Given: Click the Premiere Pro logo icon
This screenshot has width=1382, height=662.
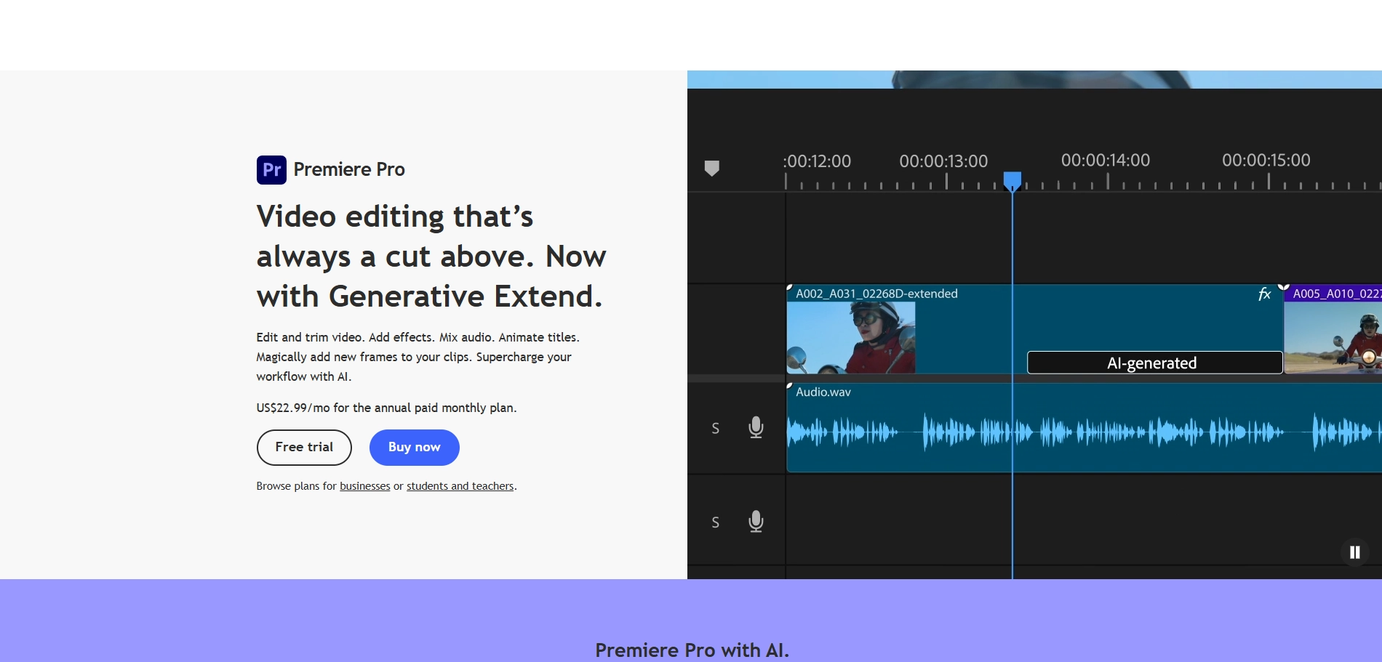Looking at the screenshot, I should click(x=270, y=169).
